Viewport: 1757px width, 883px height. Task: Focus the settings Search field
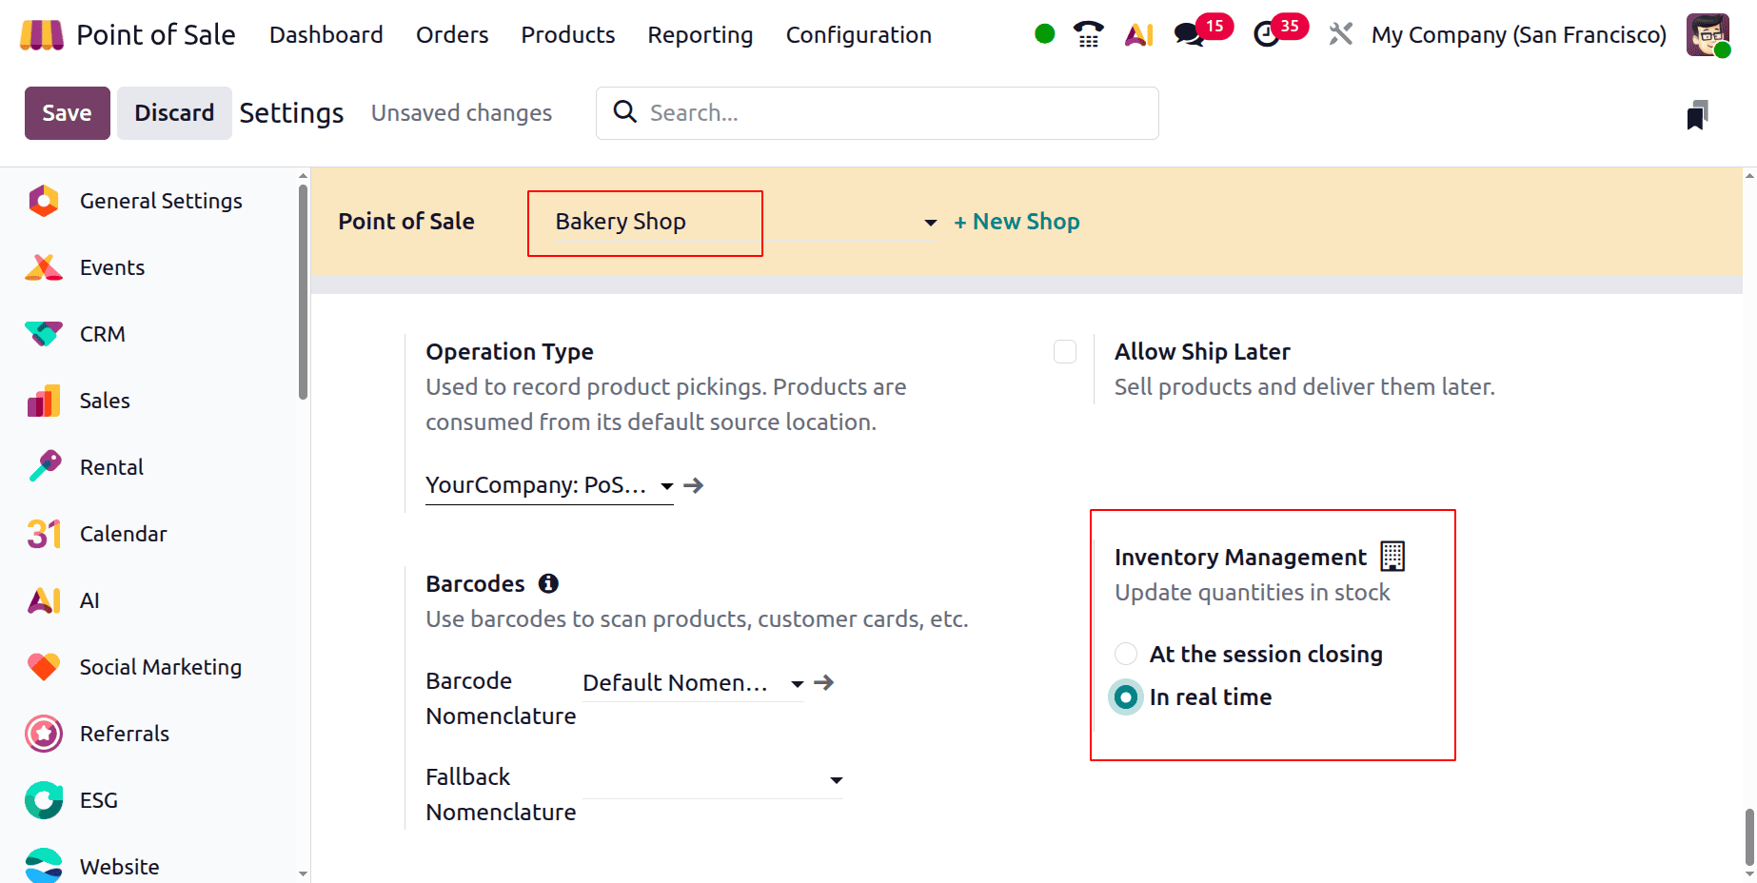(878, 113)
